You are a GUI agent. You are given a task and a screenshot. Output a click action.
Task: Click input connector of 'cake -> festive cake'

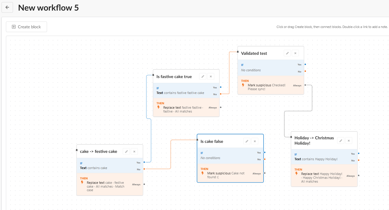click(x=77, y=150)
